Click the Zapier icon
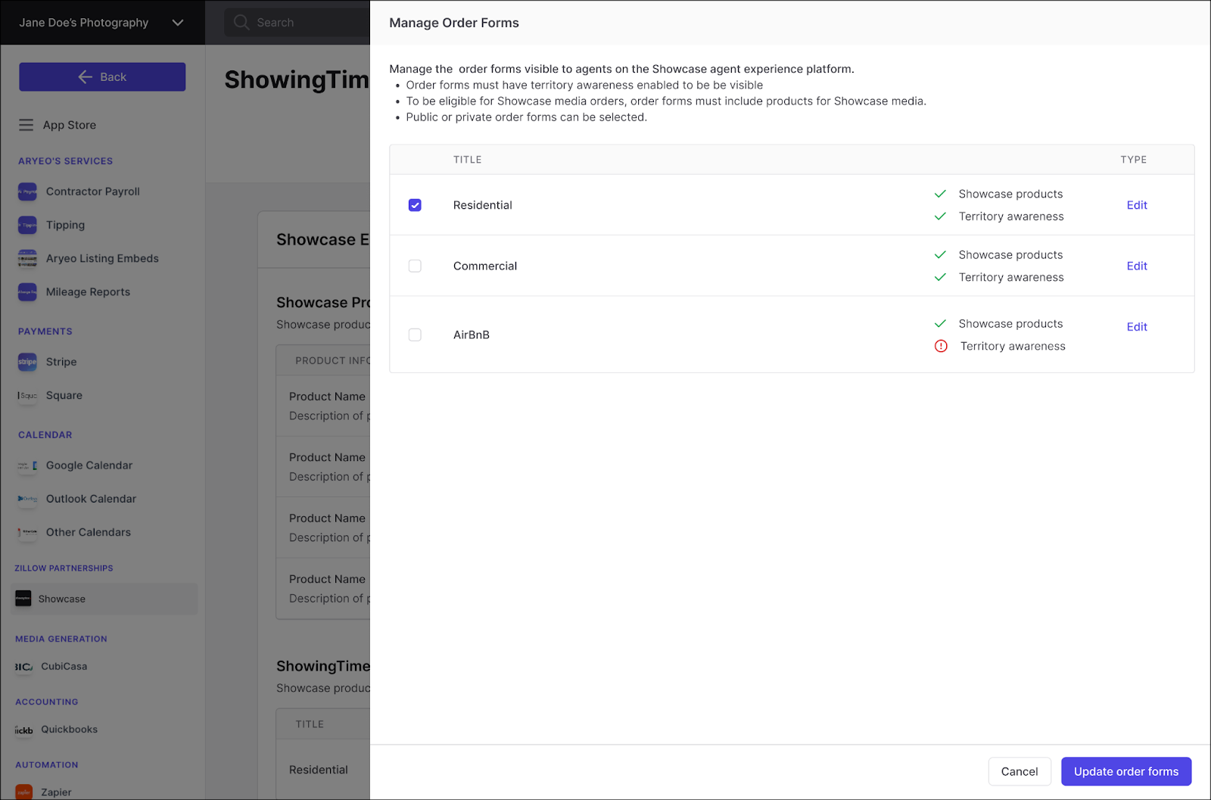The height and width of the screenshot is (800, 1211). click(x=23, y=792)
